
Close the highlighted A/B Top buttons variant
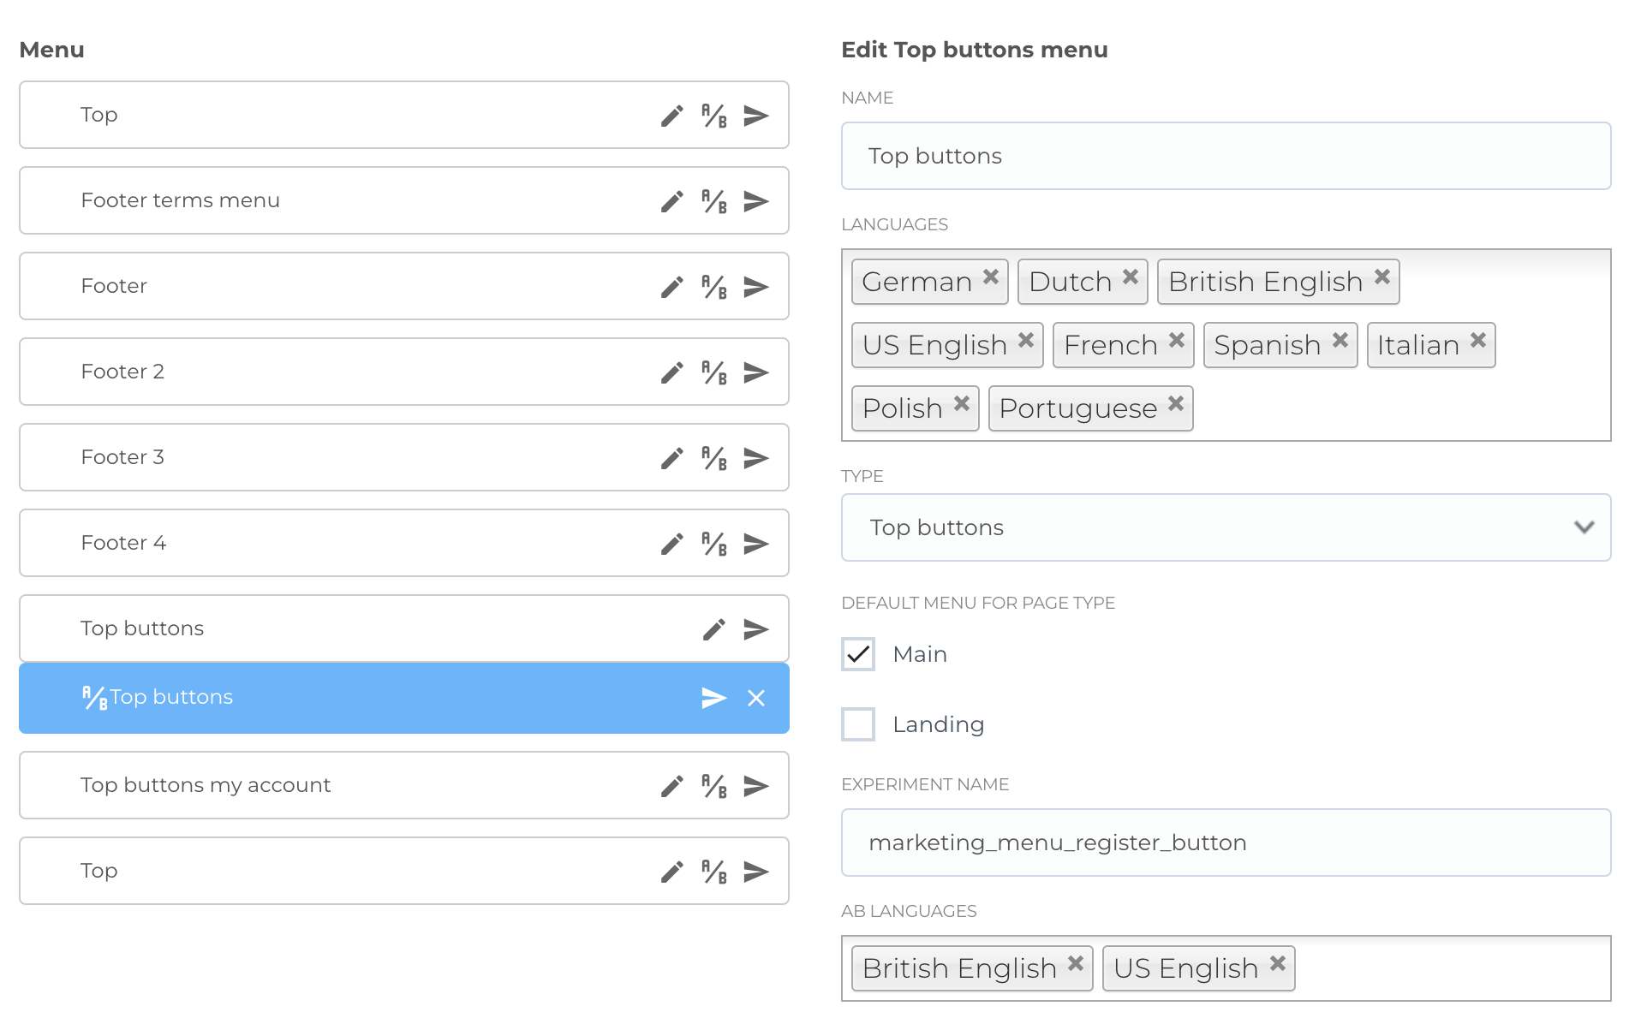click(755, 698)
